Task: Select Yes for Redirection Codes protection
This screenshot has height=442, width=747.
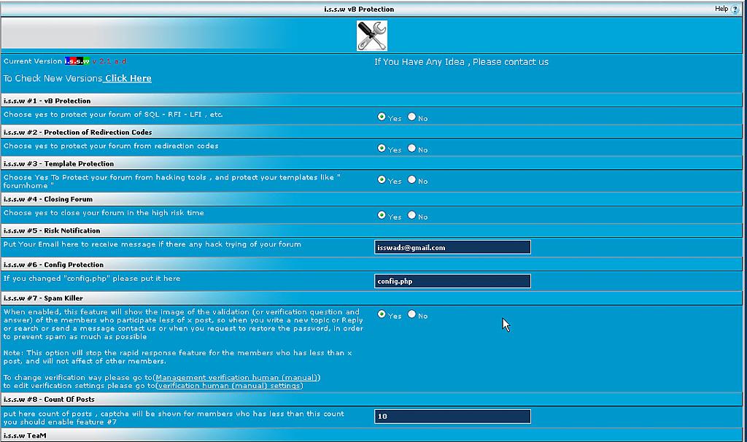Action: (382, 148)
